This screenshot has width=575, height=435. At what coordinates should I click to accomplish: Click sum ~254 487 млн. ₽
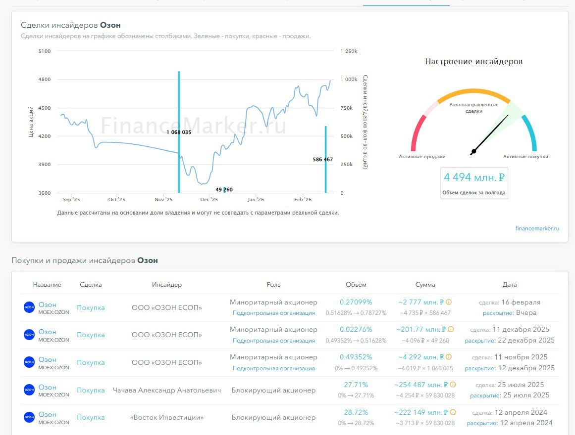pos(421,385)
